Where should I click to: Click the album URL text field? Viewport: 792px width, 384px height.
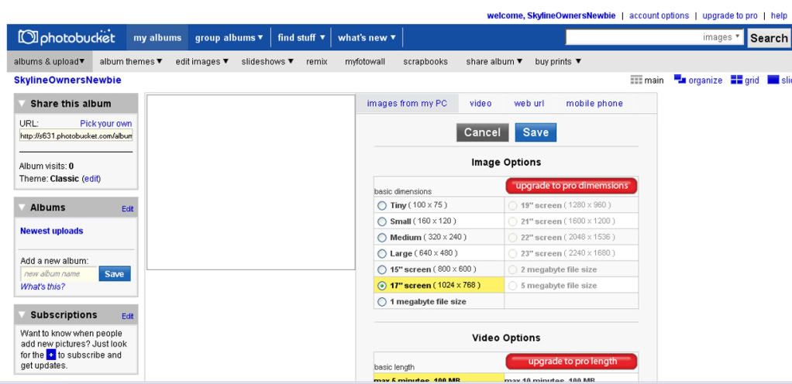point(76,135)
